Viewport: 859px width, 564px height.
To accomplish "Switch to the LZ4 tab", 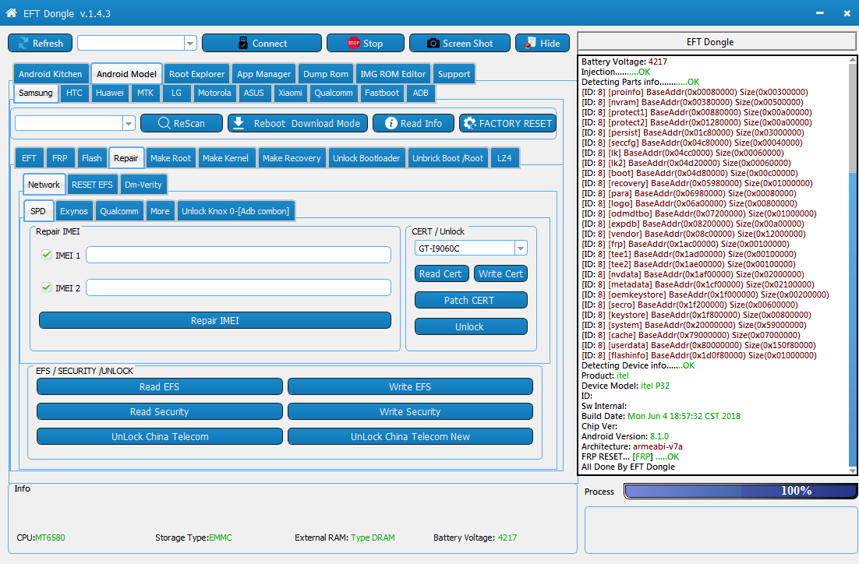I will pyautogui.click(x=504, y=158).
